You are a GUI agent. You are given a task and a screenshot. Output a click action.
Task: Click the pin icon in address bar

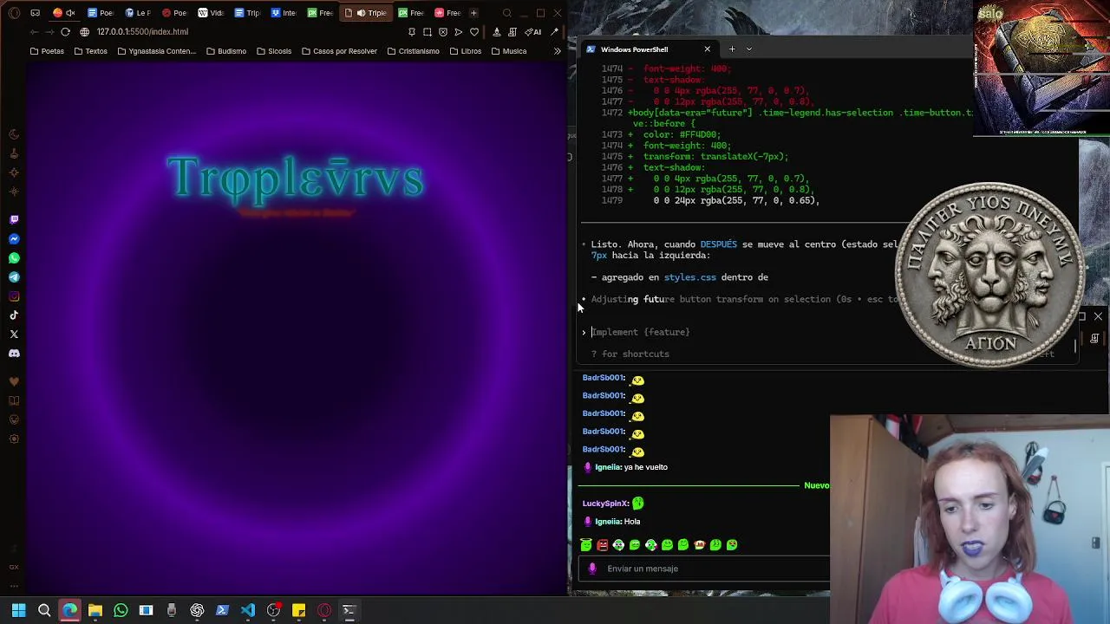tap(411, 32)
